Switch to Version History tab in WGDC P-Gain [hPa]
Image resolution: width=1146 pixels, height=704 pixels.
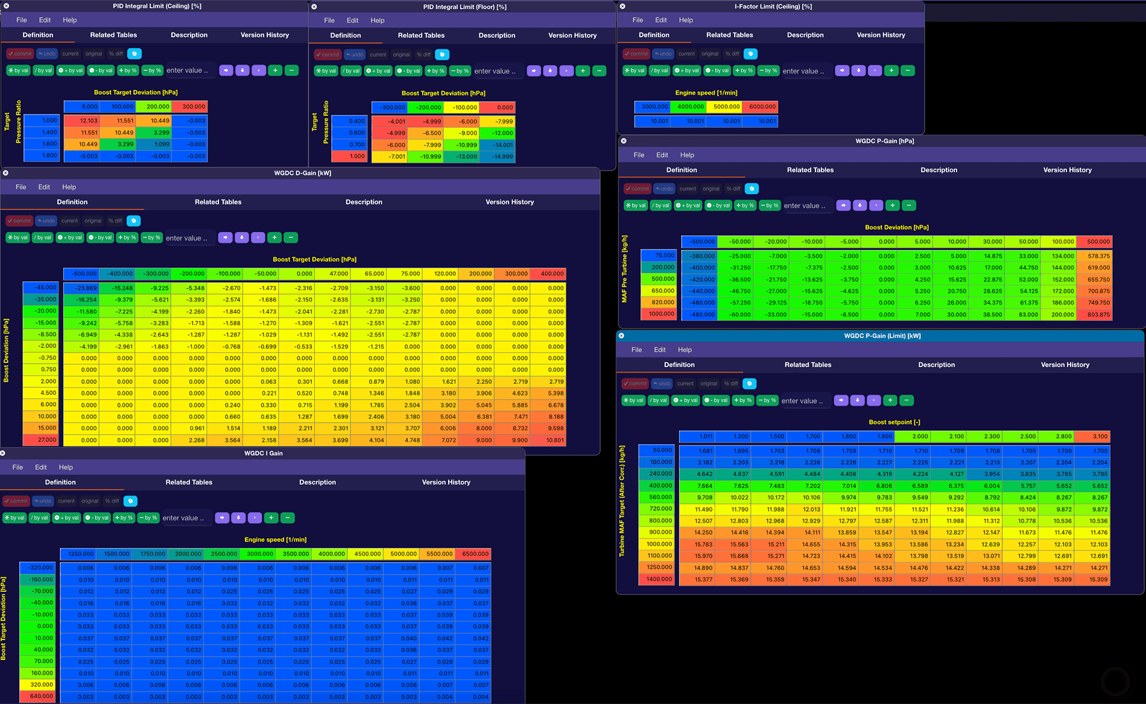point(1068,170)
